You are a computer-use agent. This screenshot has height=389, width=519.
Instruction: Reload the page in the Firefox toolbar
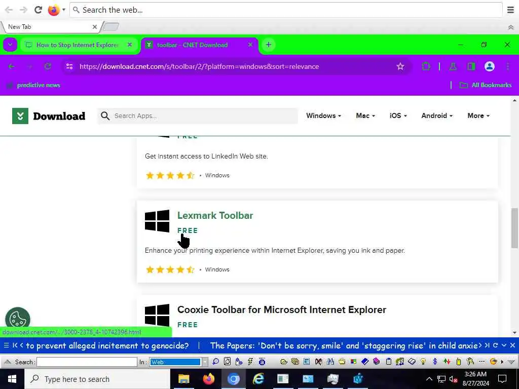(x=38, y=10)
